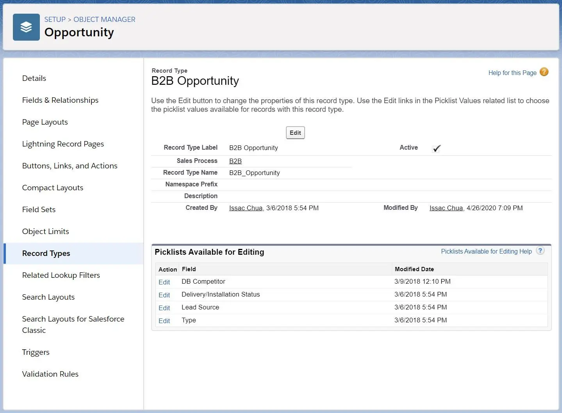The height and width of the screenshot is (413, 562).
Task: Edit the DB Competitor picklist
Action: coord(164,282)
